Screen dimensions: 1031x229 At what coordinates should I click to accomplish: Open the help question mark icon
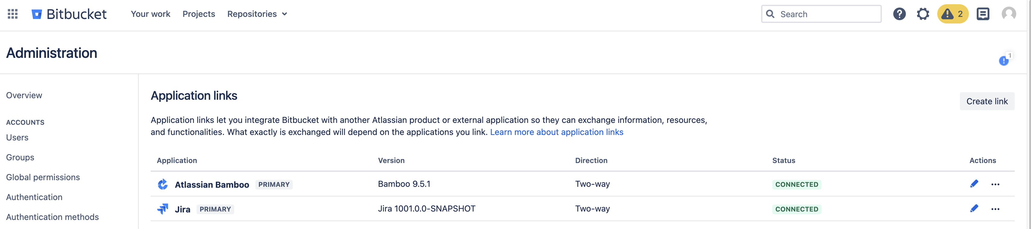point(899,14)
